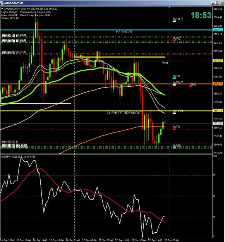This screenshot has width=225, height=242.
Task: Click the H3 SHORT line label
Action: 124,32
